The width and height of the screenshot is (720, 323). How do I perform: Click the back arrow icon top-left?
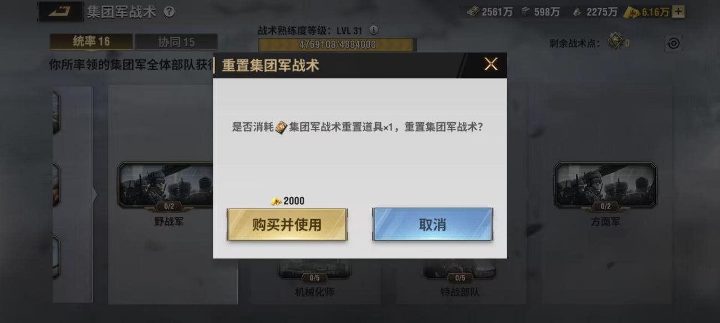pos(59,12)
